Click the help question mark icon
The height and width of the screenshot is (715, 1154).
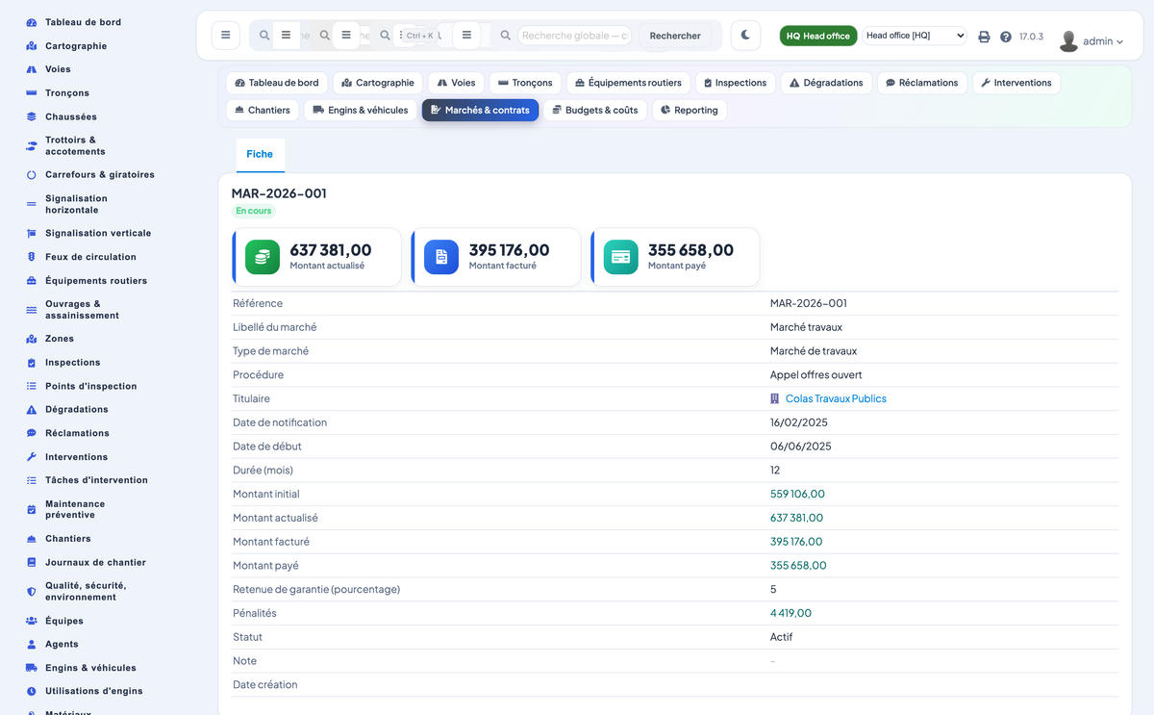[1006, 37]
